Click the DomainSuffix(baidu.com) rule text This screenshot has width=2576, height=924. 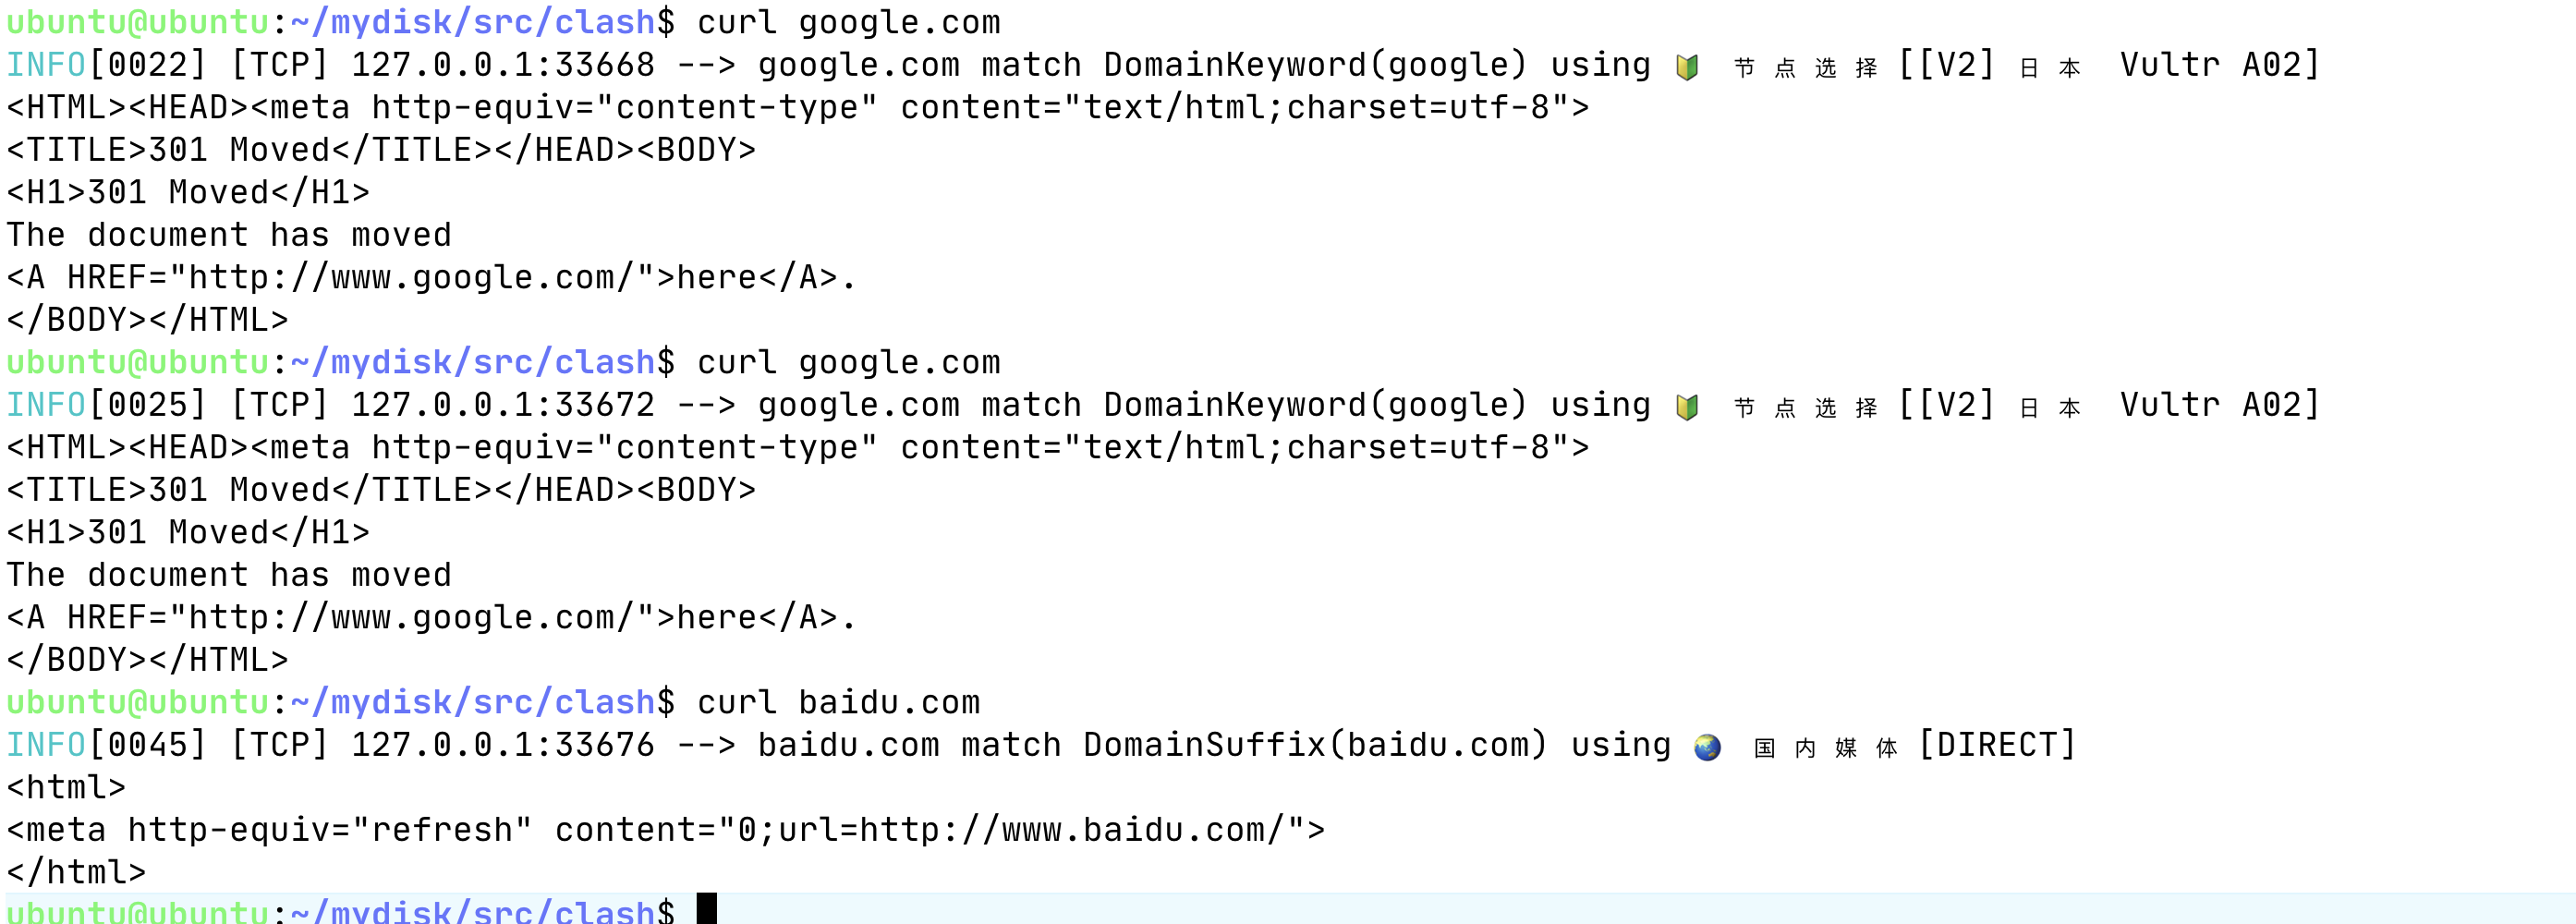(x=1315, y=745)
